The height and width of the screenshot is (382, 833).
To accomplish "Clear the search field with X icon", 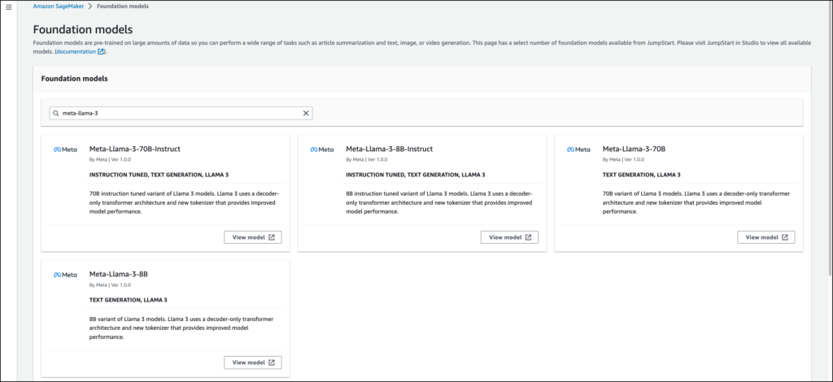I will point(306,114).
